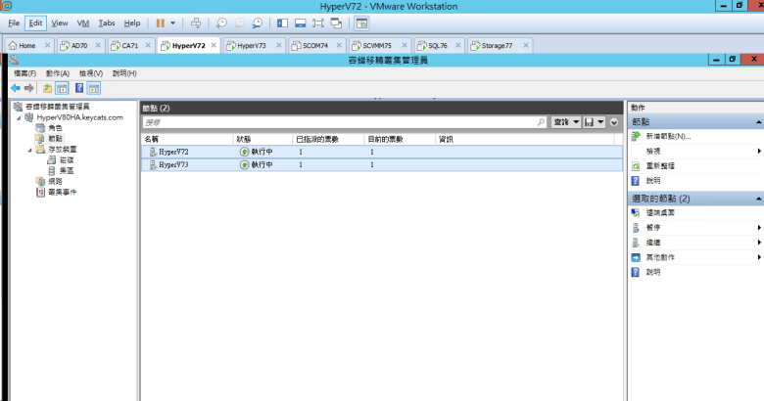This screenshot has width=764, height=401.
Task: Open the VMware VM menu
Action: (x=83, y=22)
